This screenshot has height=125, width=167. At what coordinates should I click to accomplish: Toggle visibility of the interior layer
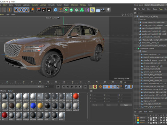coord(151,120)
